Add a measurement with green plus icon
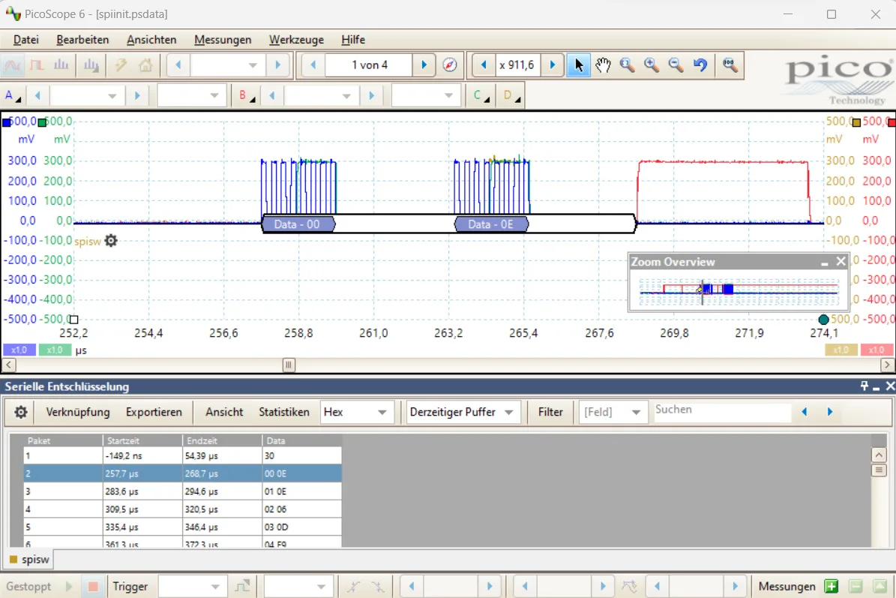 [x=831, y=587]
